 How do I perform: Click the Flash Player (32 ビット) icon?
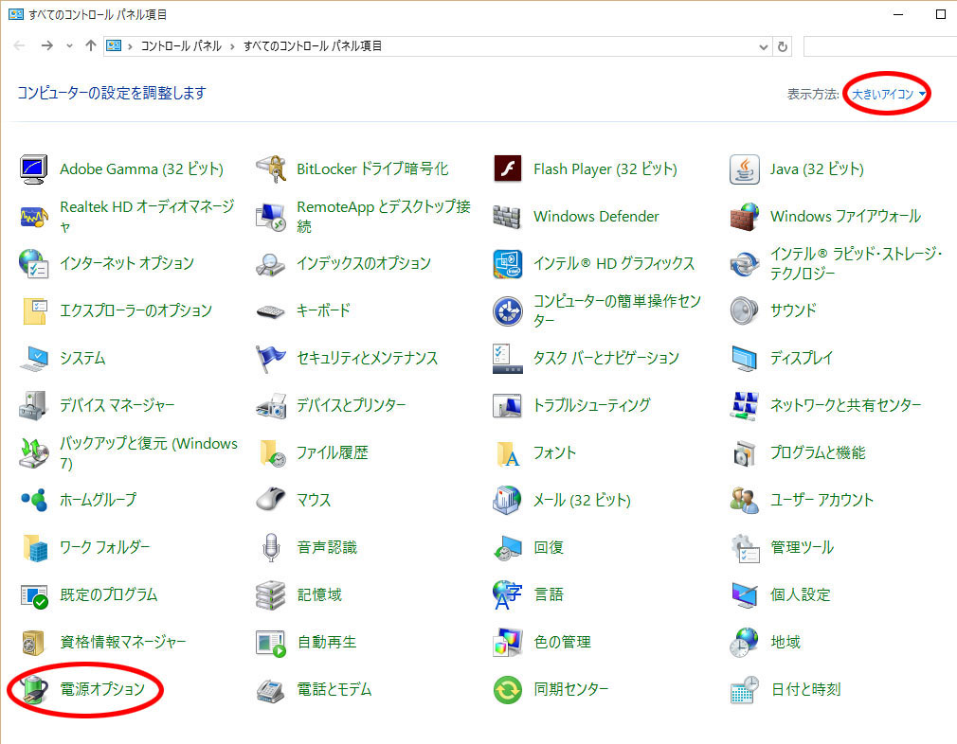(507, 169)
